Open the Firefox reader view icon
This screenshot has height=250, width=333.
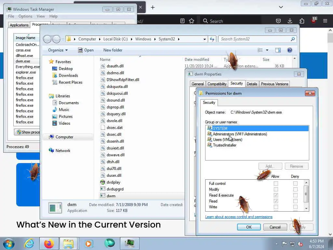pyautogui.click(x=182, y=21)
